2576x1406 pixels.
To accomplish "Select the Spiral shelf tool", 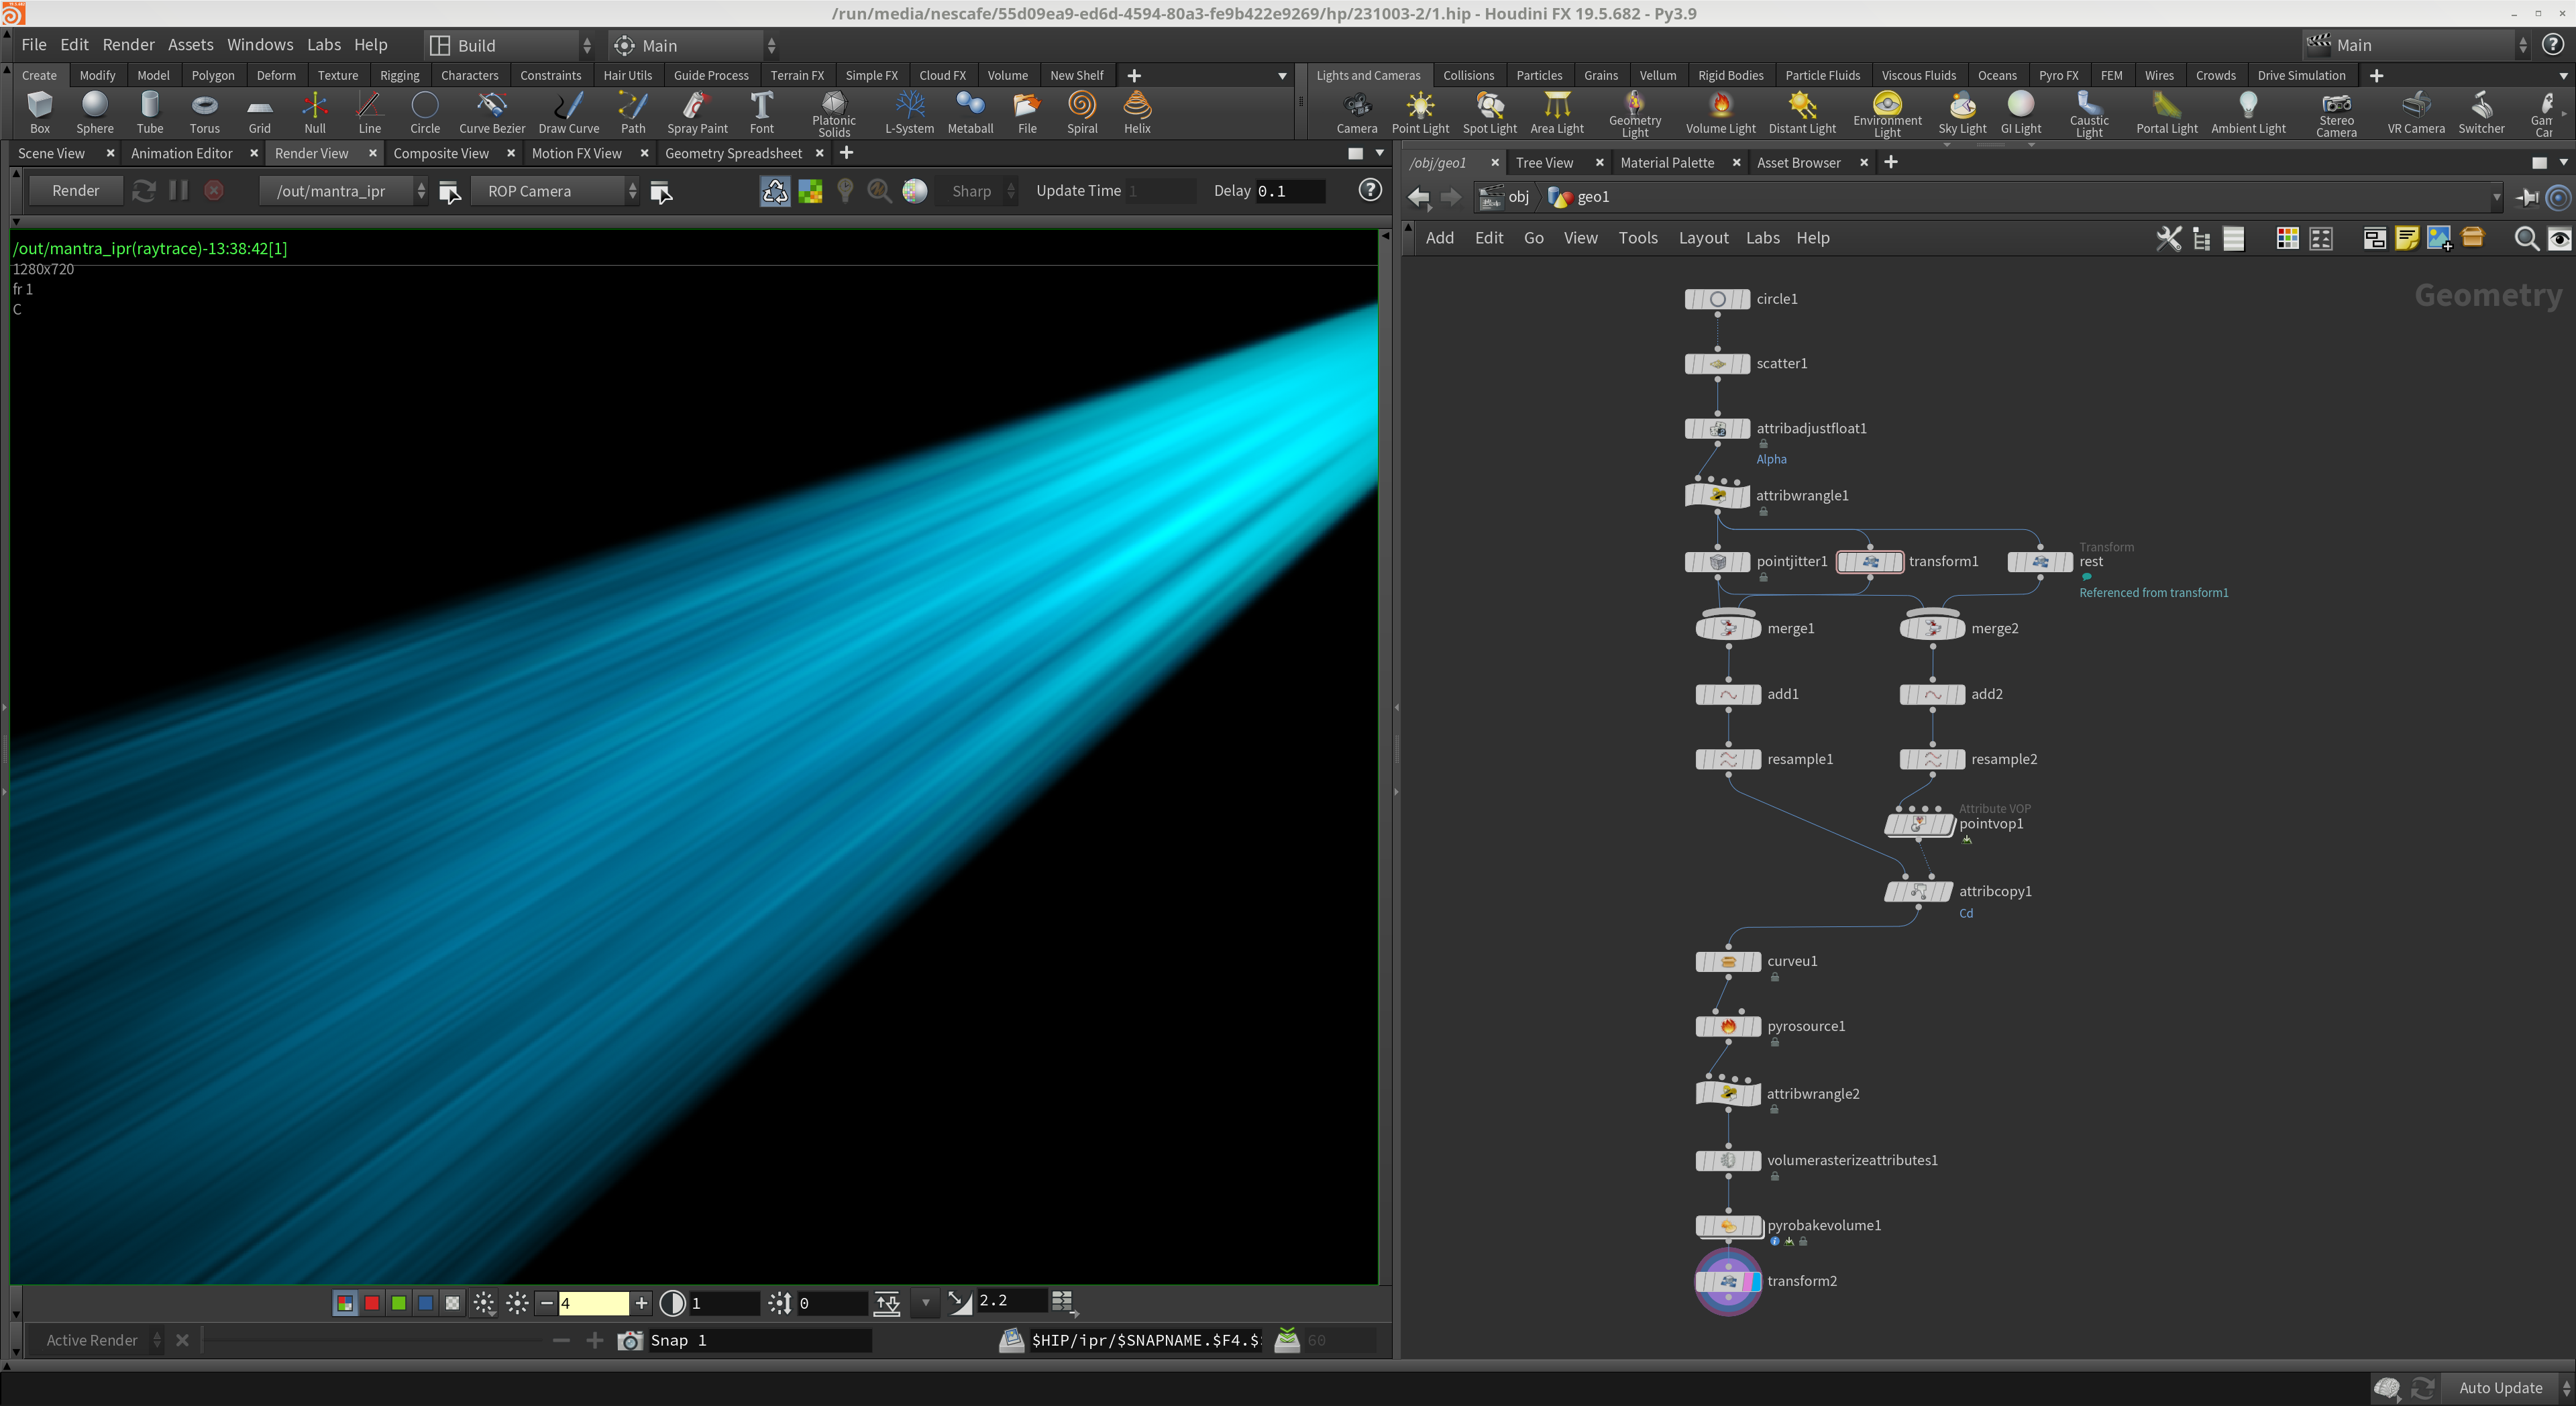I will point(1082,112).
